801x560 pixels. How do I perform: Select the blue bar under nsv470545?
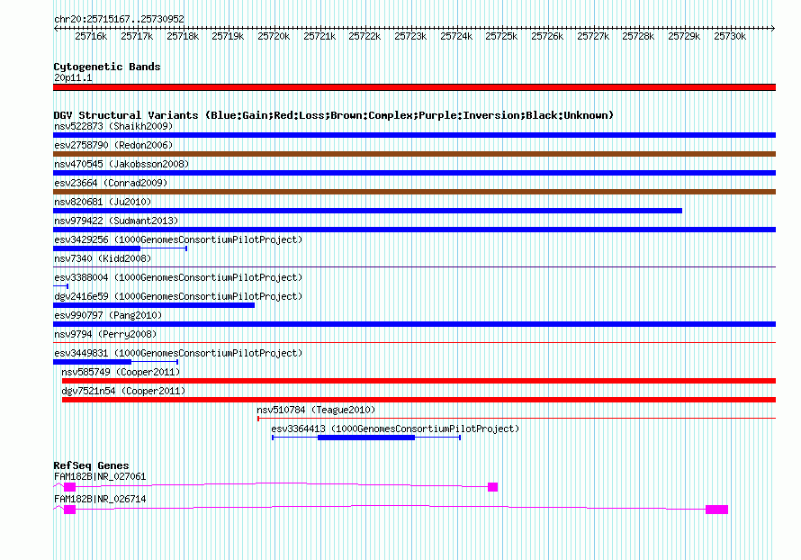pyautogui.click(x=414, y=173)
